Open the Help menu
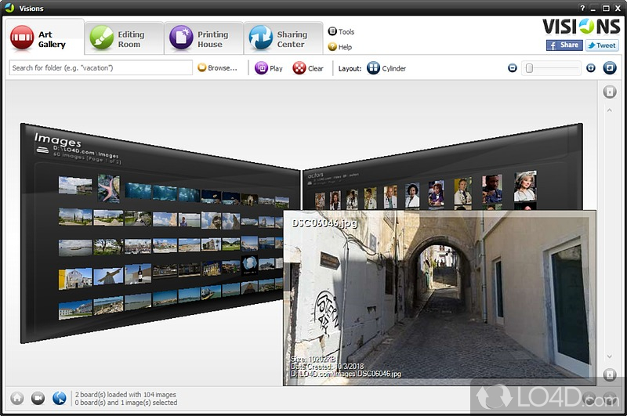Image resolution: width=627 pixels, height=416 pixels. point(341,47)
